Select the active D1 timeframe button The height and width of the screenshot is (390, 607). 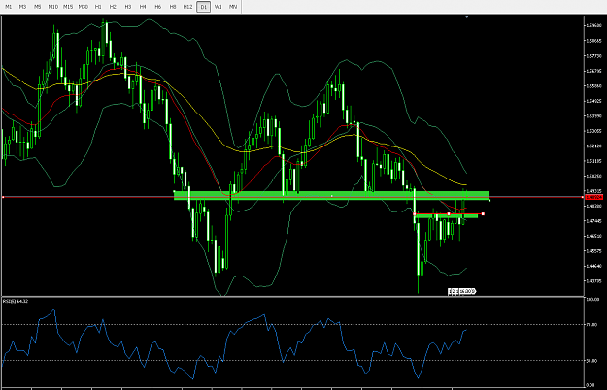tap(204, 7)
